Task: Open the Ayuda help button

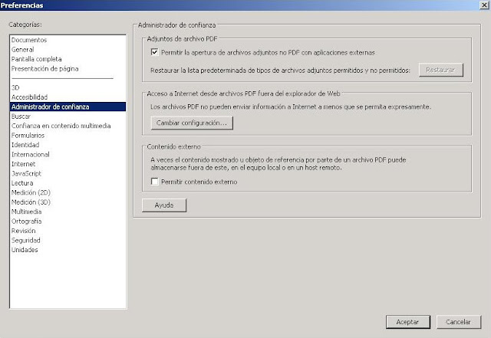Action: 164,205
